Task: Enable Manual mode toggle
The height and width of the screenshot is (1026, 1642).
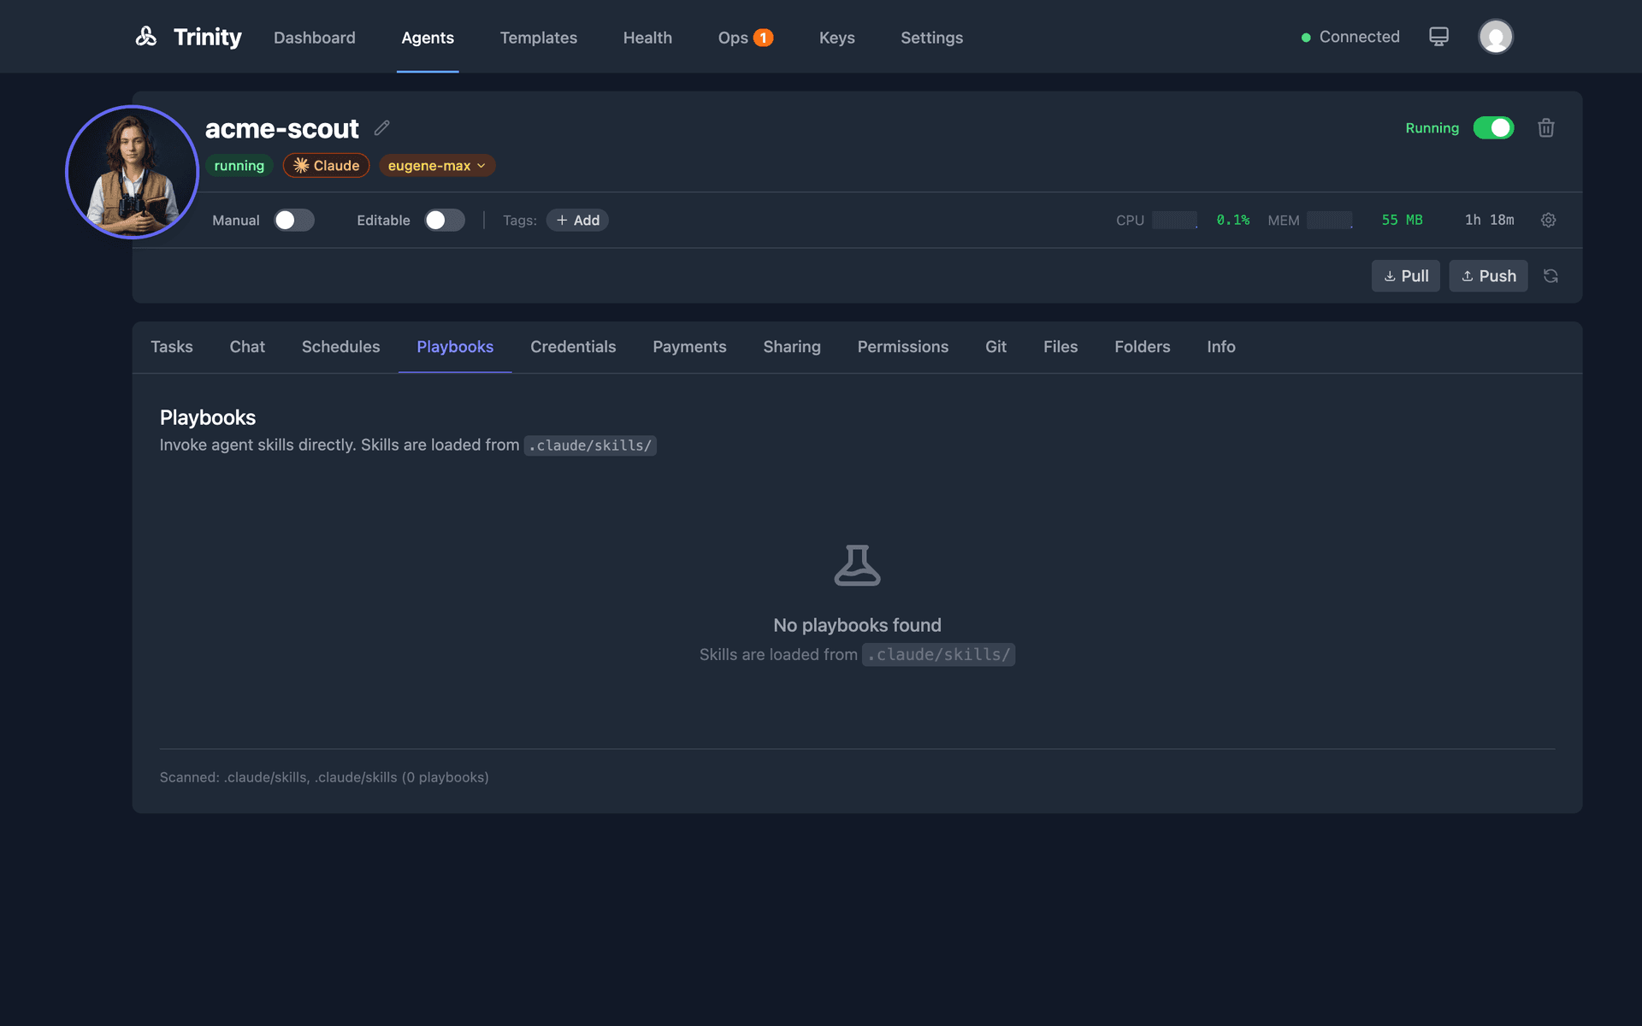Action: click(x=293, y=220)
